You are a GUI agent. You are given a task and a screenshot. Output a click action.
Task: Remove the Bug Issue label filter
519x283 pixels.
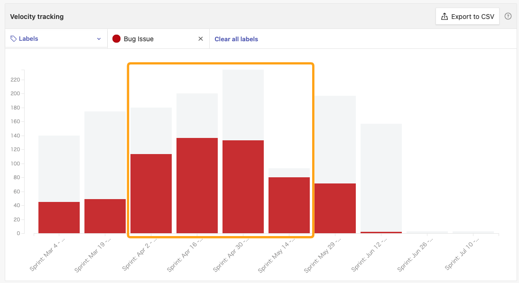click(x=200, y=39)
